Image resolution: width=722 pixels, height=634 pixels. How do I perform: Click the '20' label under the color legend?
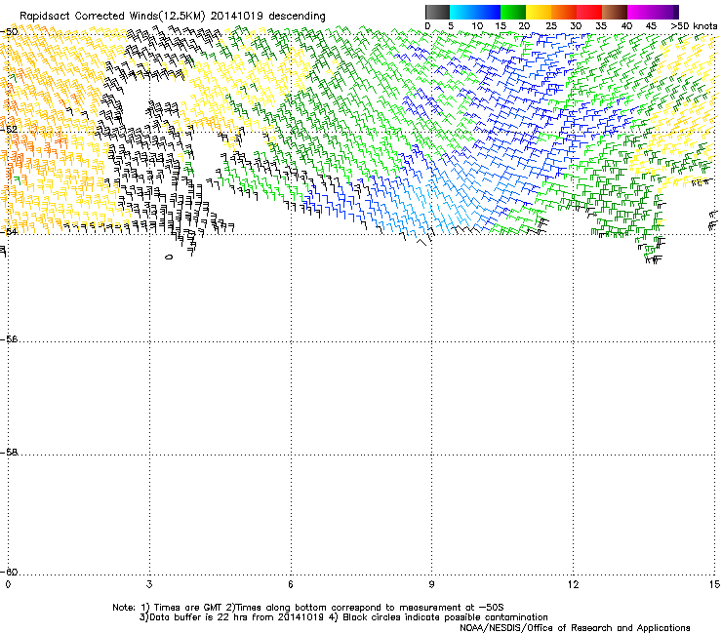(524, 26)
